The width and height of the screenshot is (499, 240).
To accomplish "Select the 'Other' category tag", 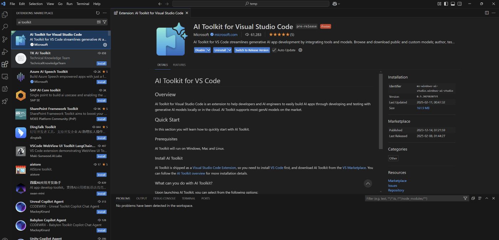I will coord(393,158).
